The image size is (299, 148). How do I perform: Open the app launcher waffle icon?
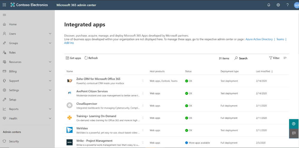click(x=4, y=5)
